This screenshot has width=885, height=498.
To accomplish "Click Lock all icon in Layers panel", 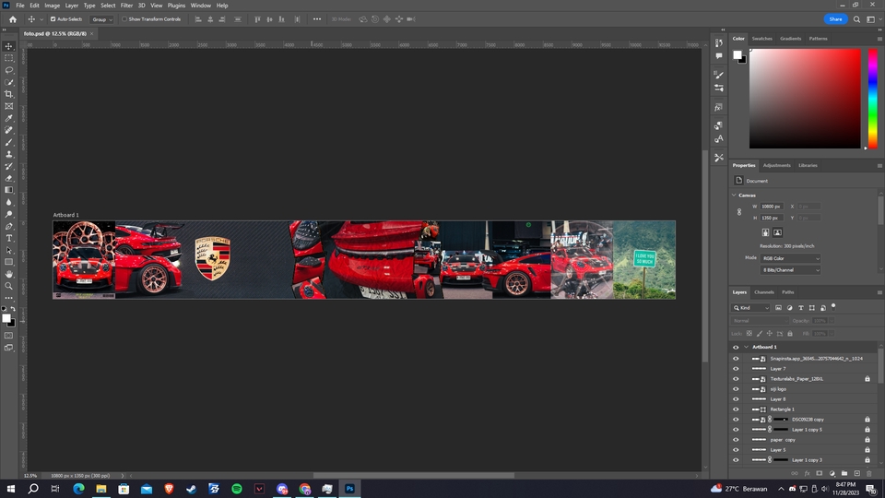I will 790,334.
